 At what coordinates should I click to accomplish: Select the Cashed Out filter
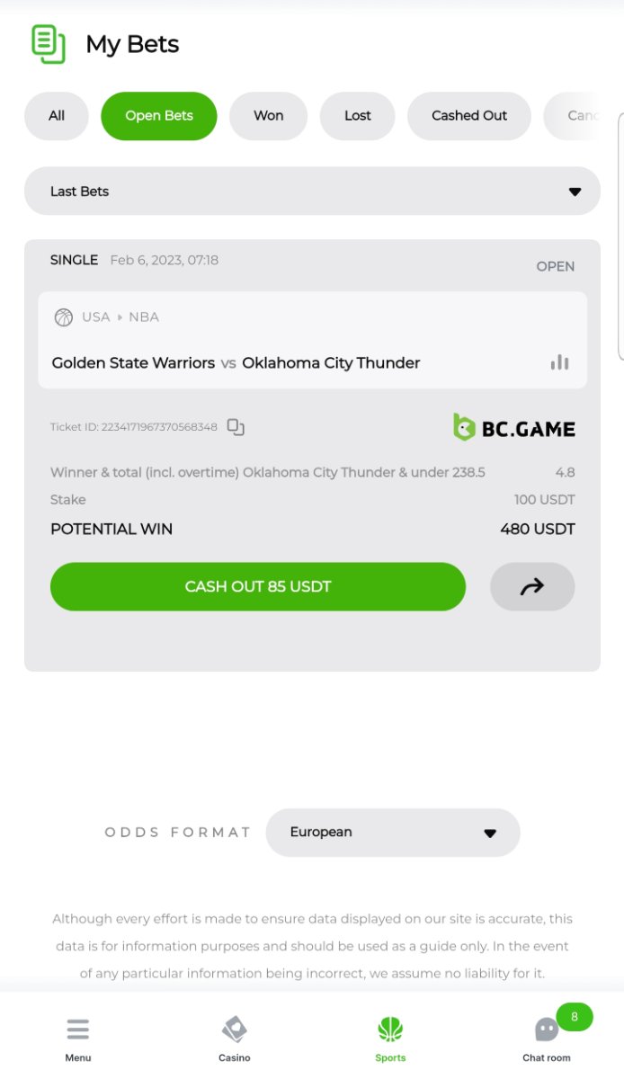469,116
